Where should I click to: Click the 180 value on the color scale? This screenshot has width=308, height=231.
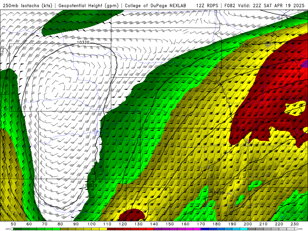tap(216, 224)
